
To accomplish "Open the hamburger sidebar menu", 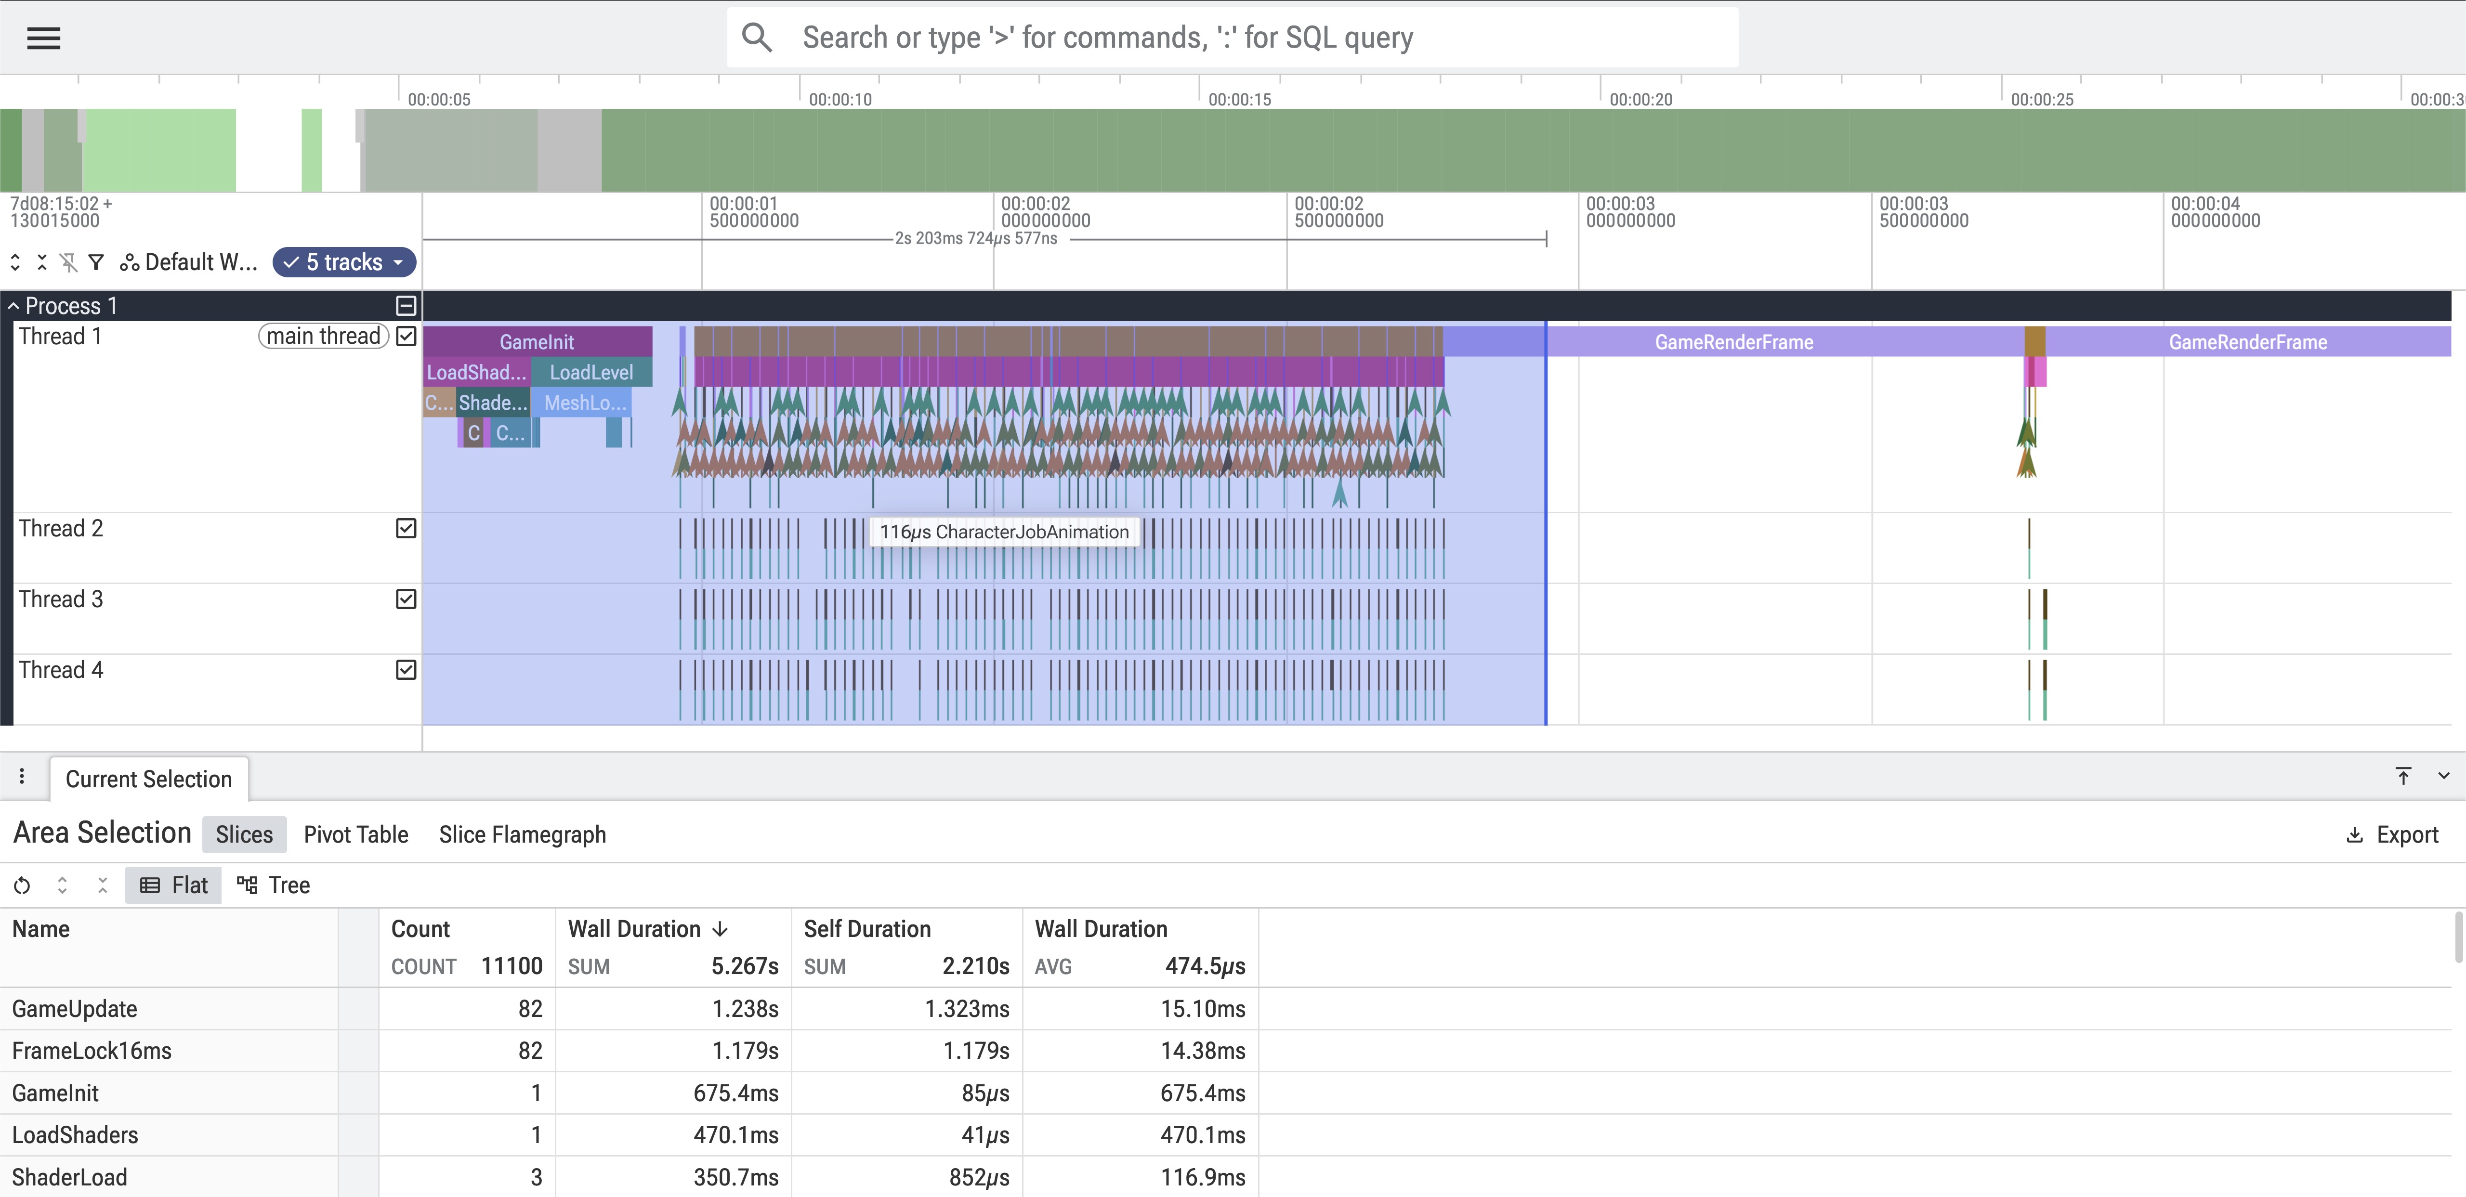I will point(43,38).
